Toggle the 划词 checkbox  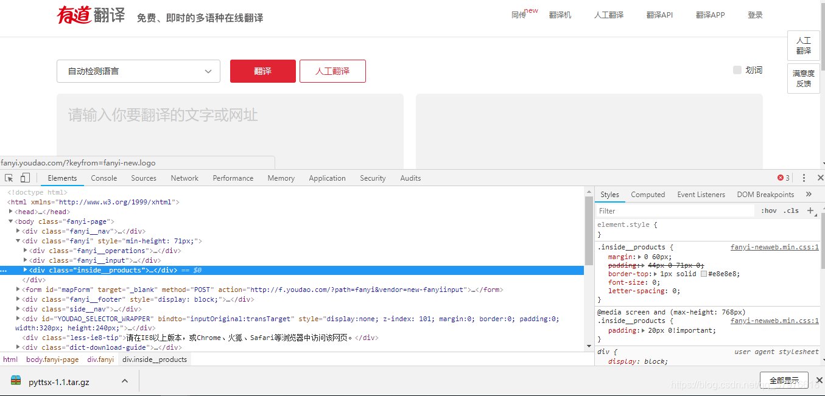point(737,70)
